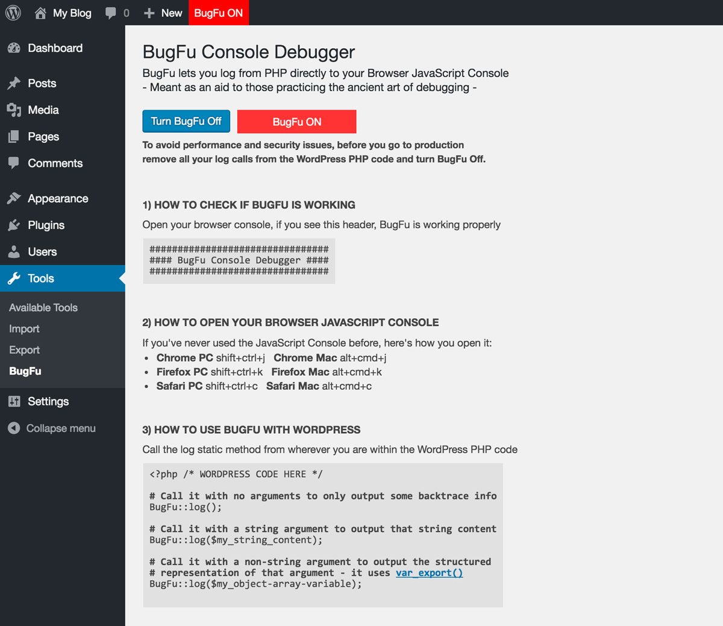723x626 pixels.
Task: Open the Export submenu item
Action: pos(24,350)
